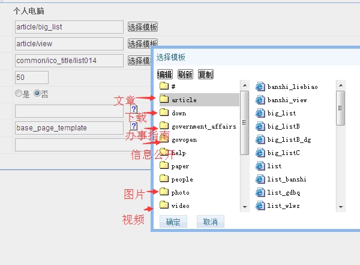Open the article folder icon

[x=164, y=100]
